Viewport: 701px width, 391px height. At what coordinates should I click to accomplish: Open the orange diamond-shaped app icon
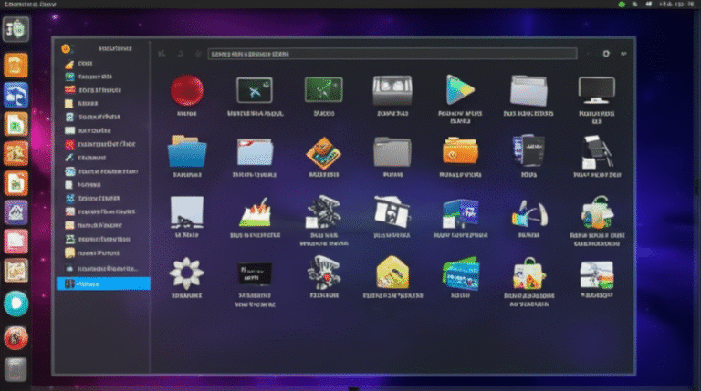[x=324, y=152]
